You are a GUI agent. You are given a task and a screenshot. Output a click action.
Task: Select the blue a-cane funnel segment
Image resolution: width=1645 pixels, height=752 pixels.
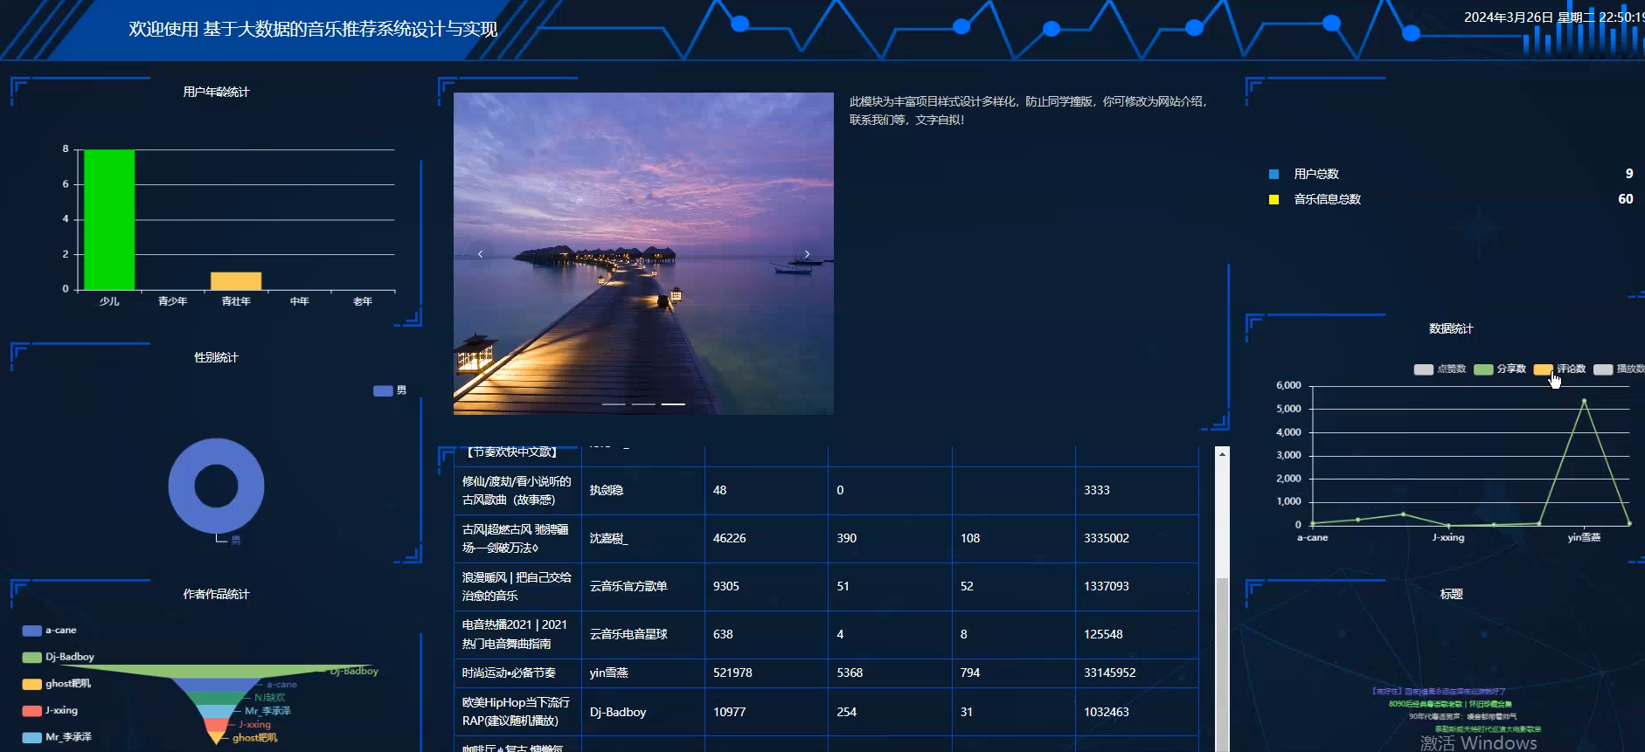[x=217, y=685]
